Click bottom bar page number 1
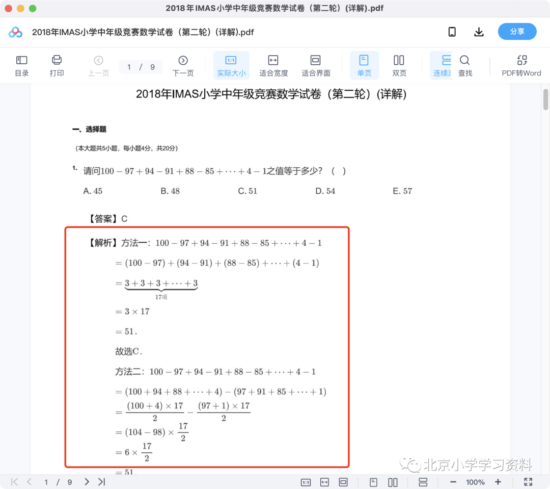The width and height of the screenshot is (550, 489). click(46, 482)
